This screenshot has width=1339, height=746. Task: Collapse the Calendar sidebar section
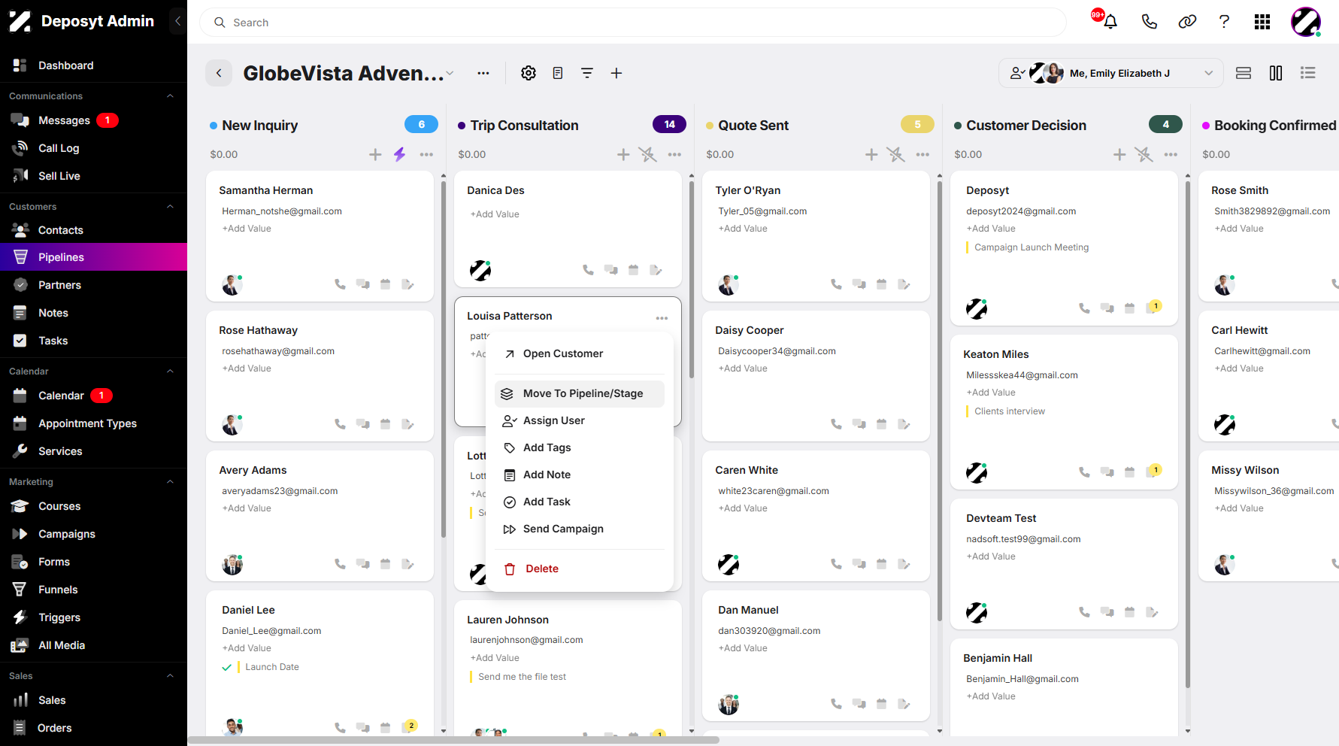coord(170,371)
